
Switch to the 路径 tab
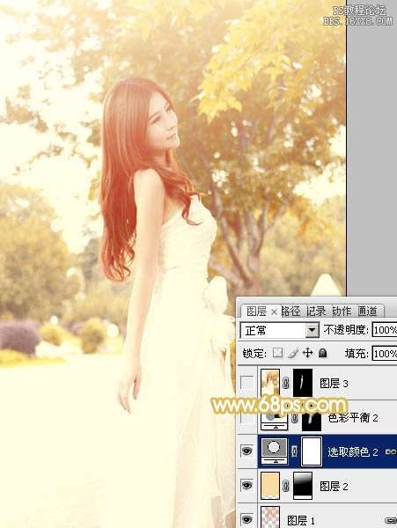click(290, 312)
